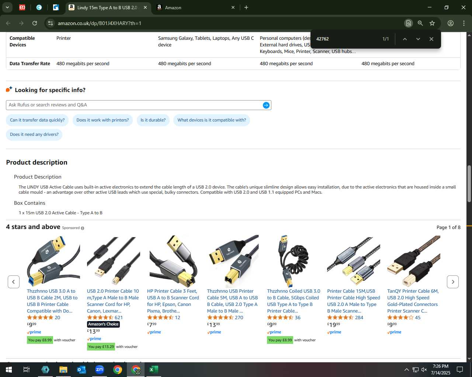This screenshot has width=472, height=377.
Task: Submit the Rufus question arrow button
Action: (x=266, y=105)
